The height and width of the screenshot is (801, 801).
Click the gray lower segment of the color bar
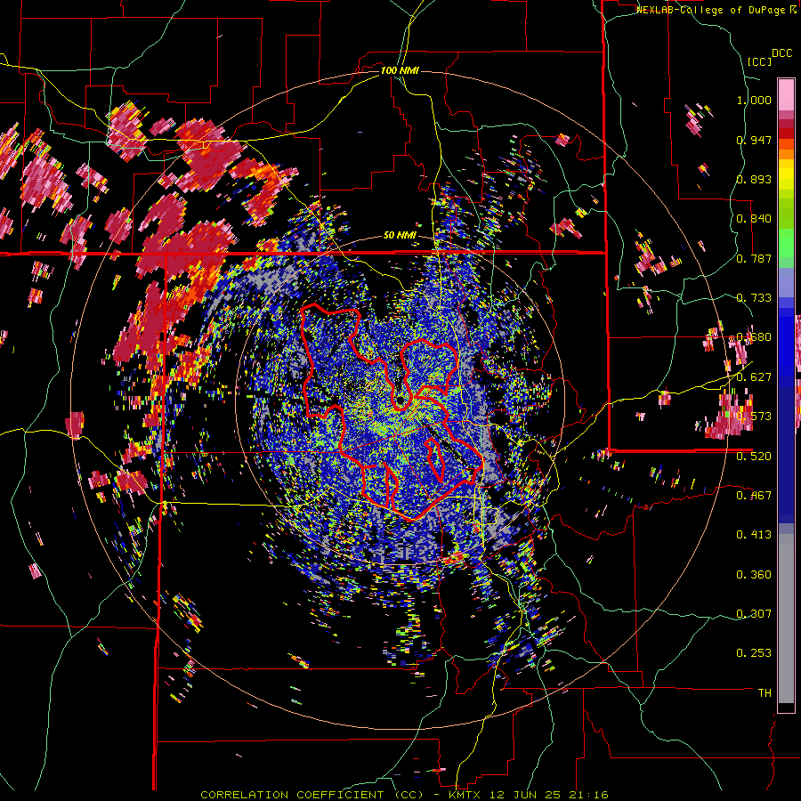tap(786, 619)
